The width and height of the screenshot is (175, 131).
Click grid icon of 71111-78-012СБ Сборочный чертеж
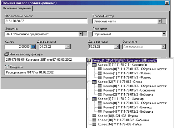pyautogui.click(x=100, y=103)
